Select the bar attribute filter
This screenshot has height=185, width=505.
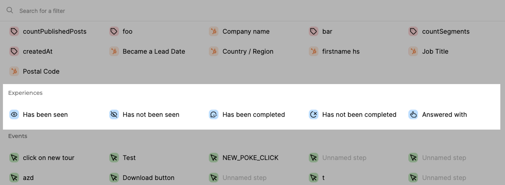coord(327,32)
